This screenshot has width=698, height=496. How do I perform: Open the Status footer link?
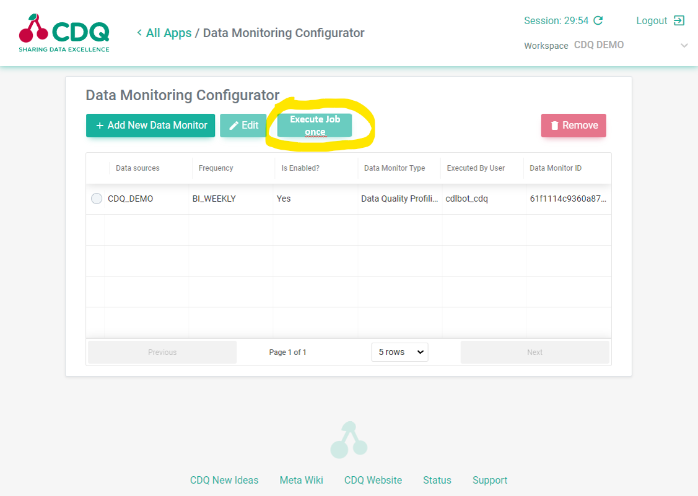tap(437, 480)
